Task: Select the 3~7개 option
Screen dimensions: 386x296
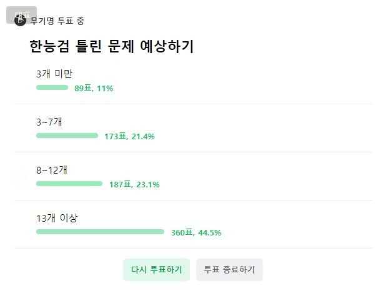Action: (49, 122)
